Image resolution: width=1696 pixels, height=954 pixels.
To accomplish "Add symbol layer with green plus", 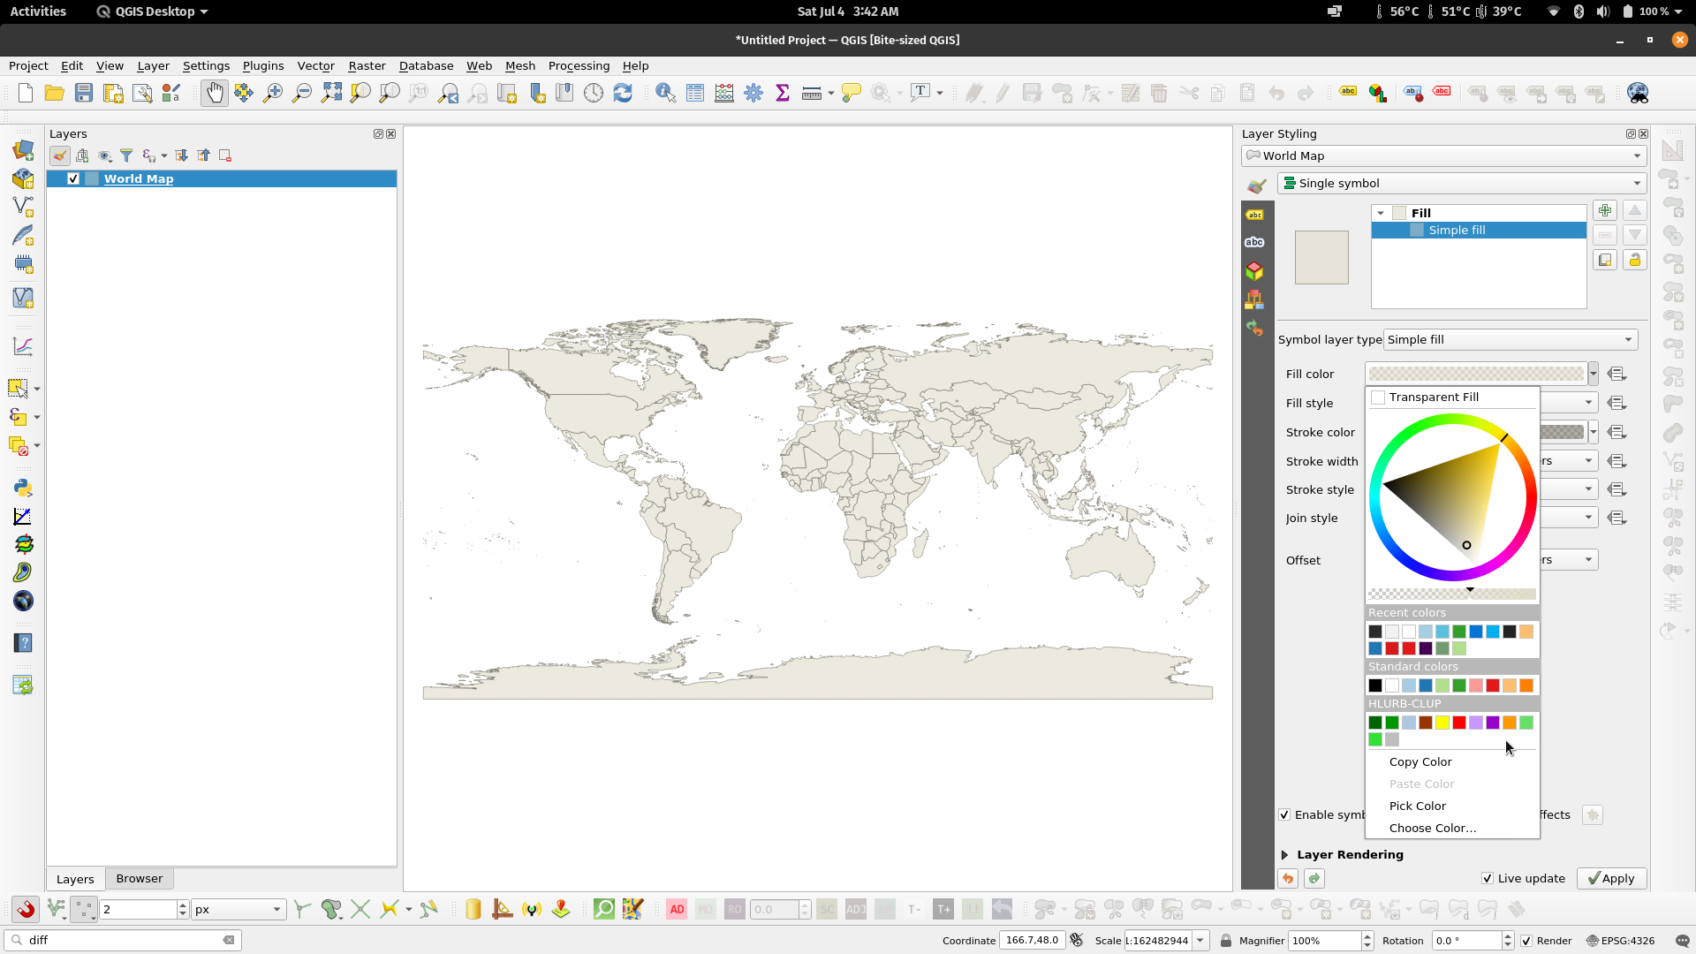I will click(1605, 210).
